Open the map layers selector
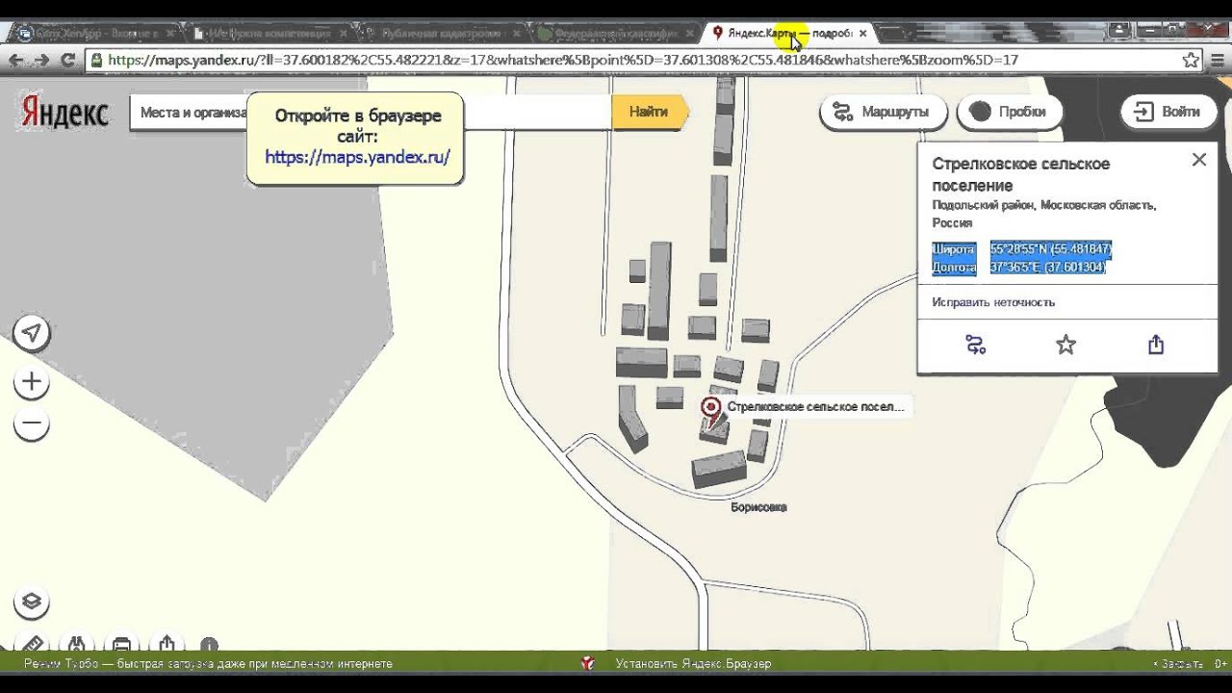This screenshot has width=1232, height=693. click(x=32, y=602)
